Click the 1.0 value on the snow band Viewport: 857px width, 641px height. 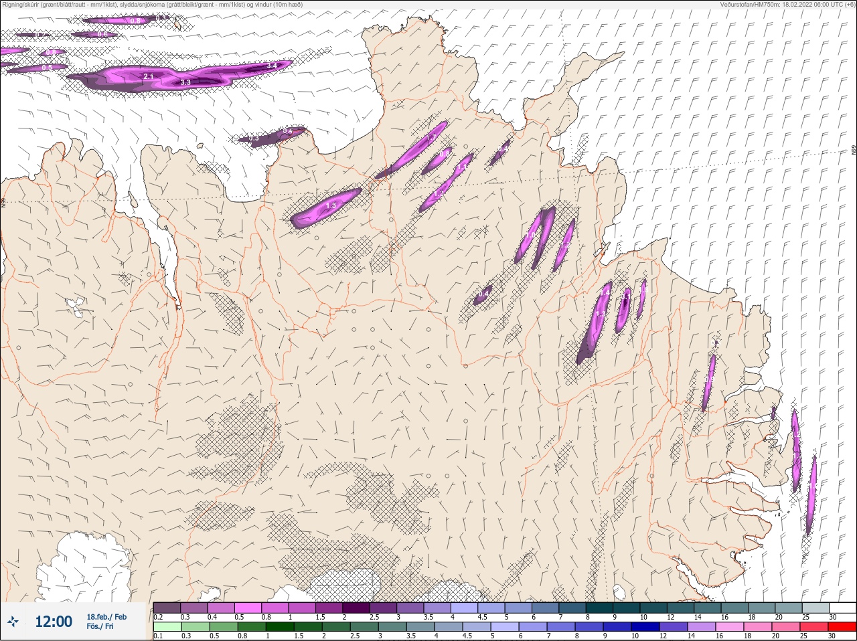click(530, 236)
